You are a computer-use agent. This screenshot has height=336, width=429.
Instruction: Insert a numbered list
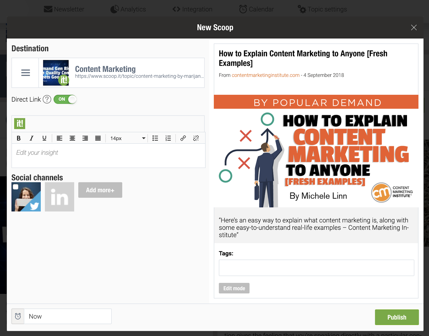coord(168,138)
